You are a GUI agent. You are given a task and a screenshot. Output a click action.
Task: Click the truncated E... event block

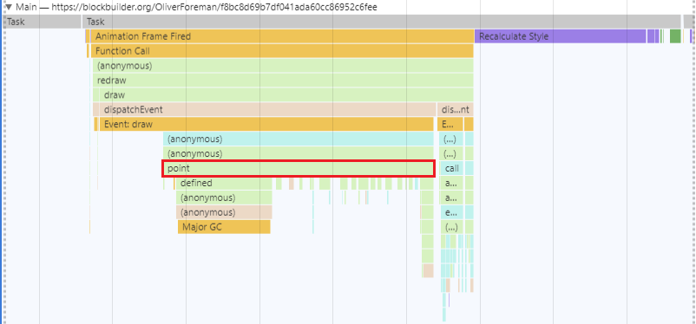[450, 124]
